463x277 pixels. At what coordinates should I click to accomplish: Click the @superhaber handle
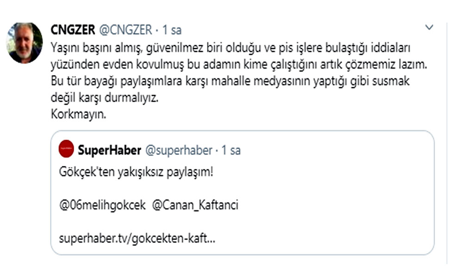point(179,150)
